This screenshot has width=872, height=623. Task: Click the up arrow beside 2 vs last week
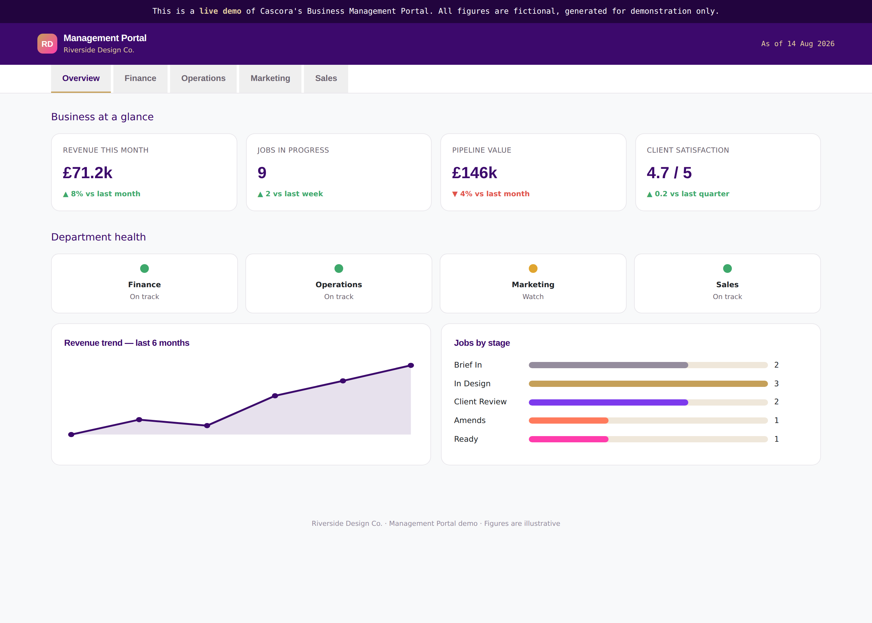click(260, 194)
